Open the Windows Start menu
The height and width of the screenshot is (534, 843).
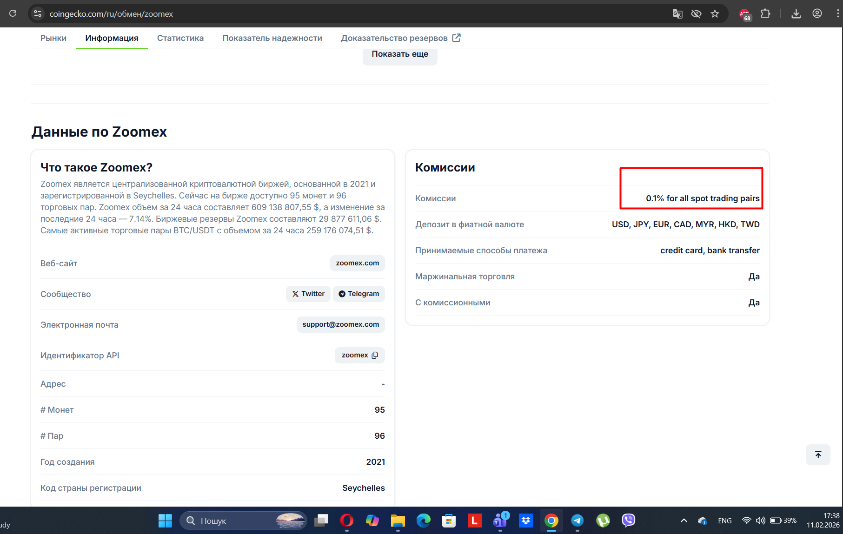click(x=165, y=521)
